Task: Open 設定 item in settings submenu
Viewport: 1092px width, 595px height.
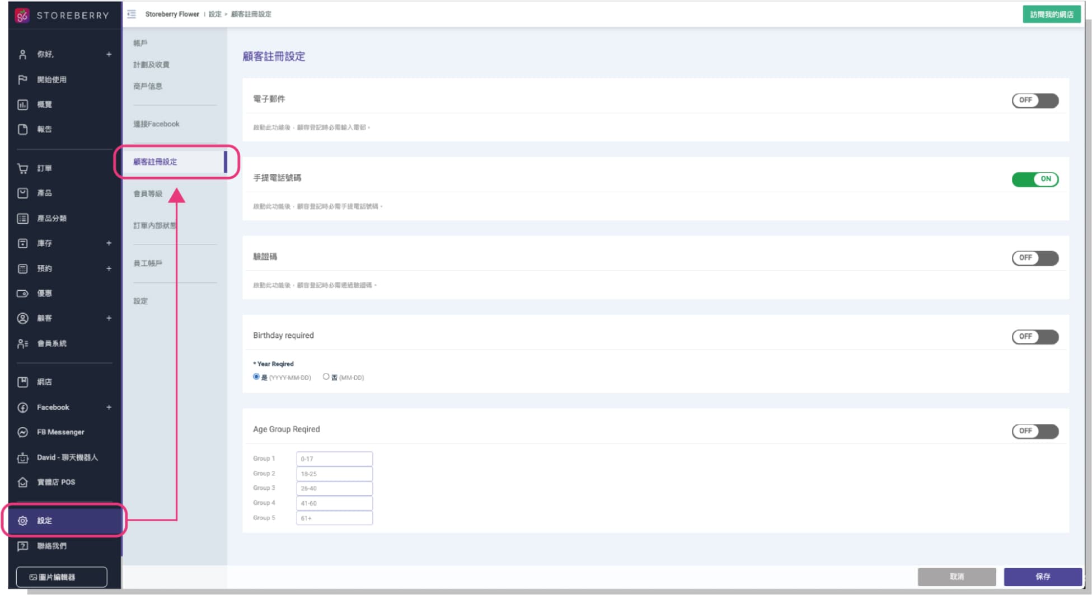Action: (x=140, y=301)
